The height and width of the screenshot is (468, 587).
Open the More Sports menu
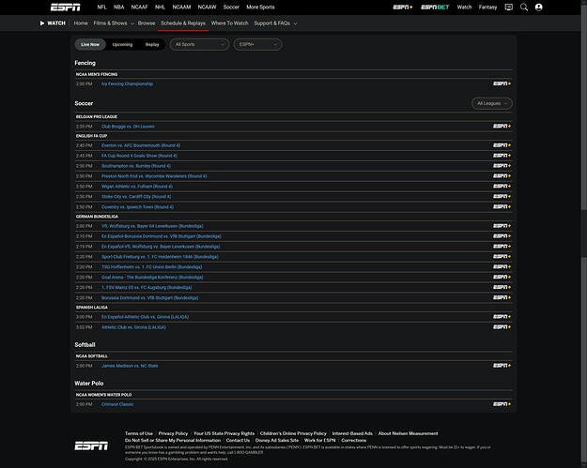tap(261, 7)
